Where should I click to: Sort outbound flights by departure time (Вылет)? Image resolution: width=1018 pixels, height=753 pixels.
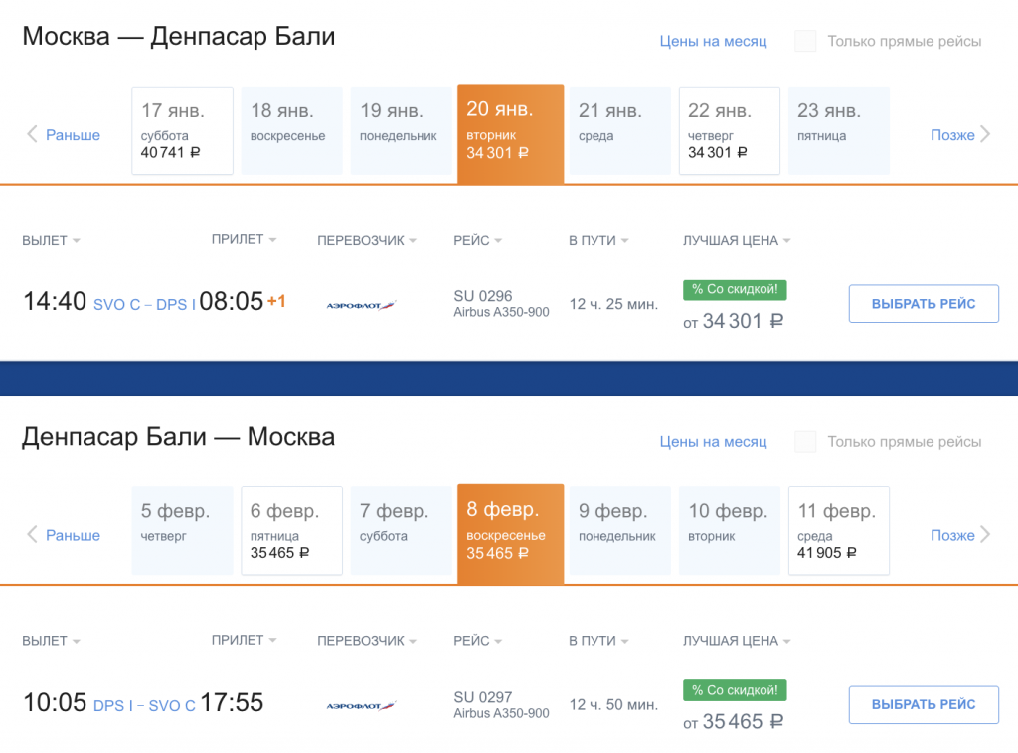pyautogui.click(x=51, y=240)
